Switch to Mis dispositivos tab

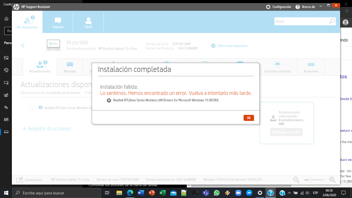pyautogui.click(x=27, y=22)
